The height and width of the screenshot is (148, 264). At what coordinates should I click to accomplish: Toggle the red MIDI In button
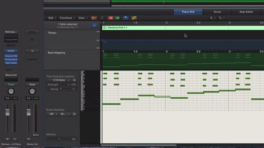(x=111, y=18)
